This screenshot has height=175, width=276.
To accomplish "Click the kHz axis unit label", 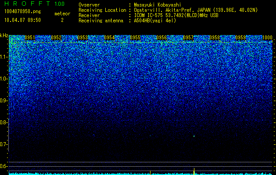I will [x=4, y=35].
